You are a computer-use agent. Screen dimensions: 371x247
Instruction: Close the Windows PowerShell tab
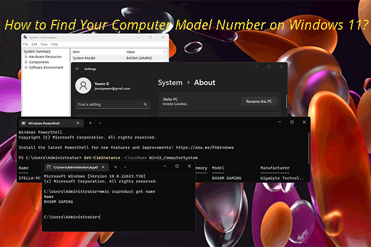coord(78,123)
